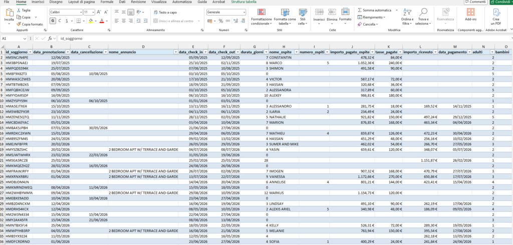Apply percent style icon
Screen dimensions: 513x245
221,21
